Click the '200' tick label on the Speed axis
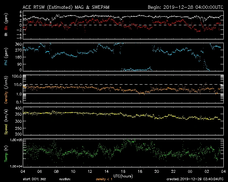This screenshot has height=182, width=228. 19,134
